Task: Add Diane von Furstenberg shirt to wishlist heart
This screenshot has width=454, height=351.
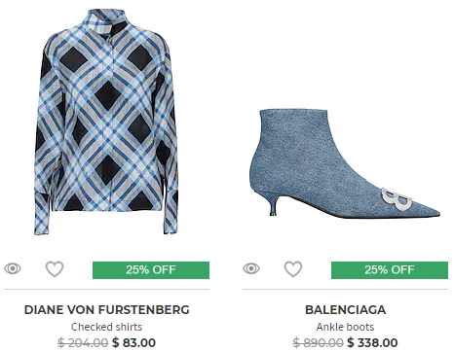Action: tap(55, 269)
